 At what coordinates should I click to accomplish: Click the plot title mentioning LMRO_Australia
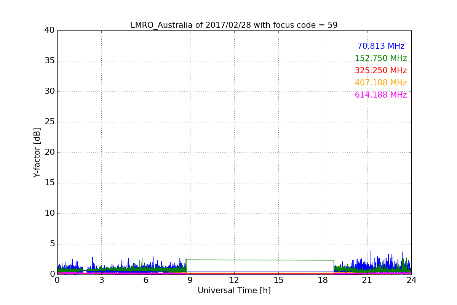tap(234, 25)
